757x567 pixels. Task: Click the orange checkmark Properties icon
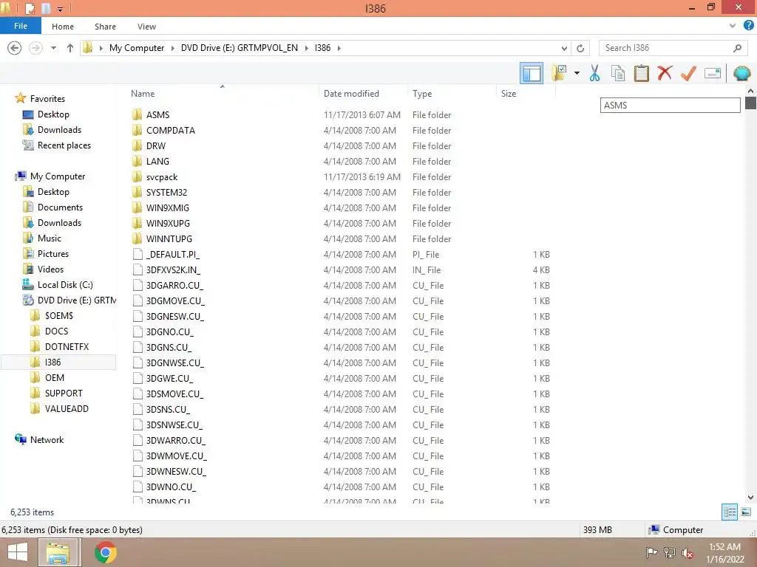point(688,73)
